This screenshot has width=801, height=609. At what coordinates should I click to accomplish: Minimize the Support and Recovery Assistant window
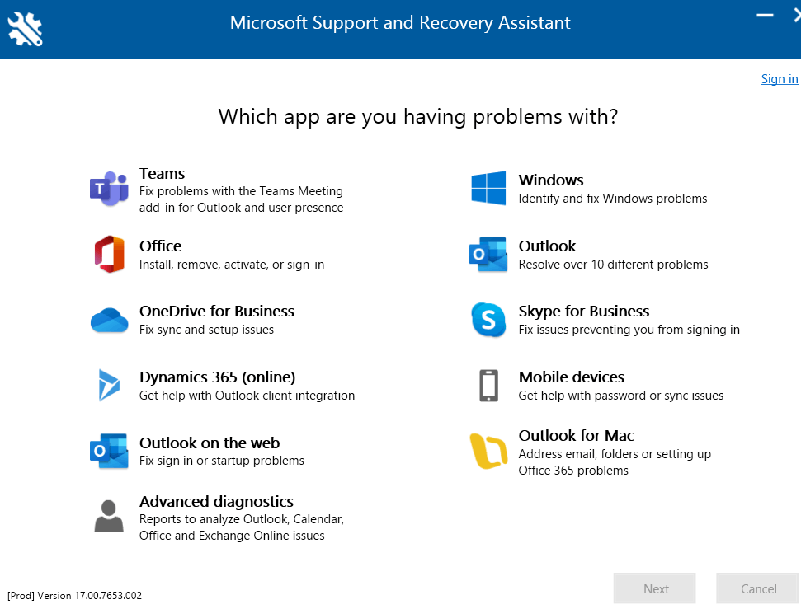click(x=765, y=16)
